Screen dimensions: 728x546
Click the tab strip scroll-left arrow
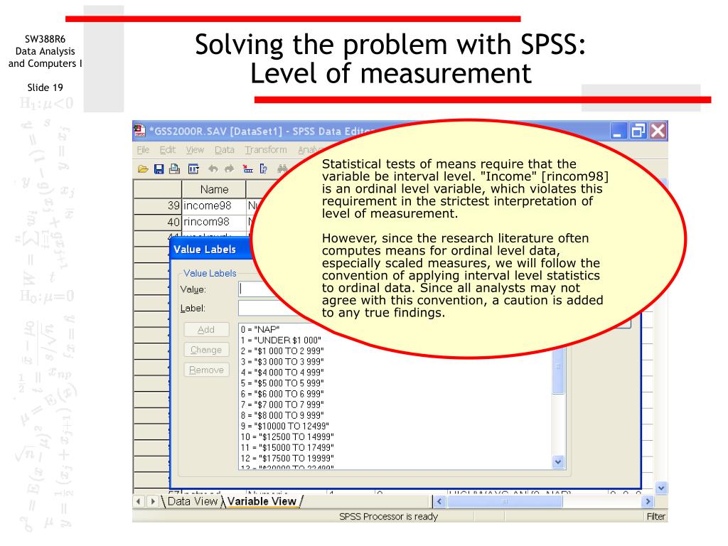139,501
